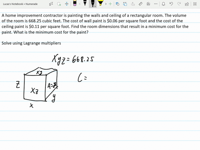
Task: Select the text and object selection tool
Action: point(51,4)
